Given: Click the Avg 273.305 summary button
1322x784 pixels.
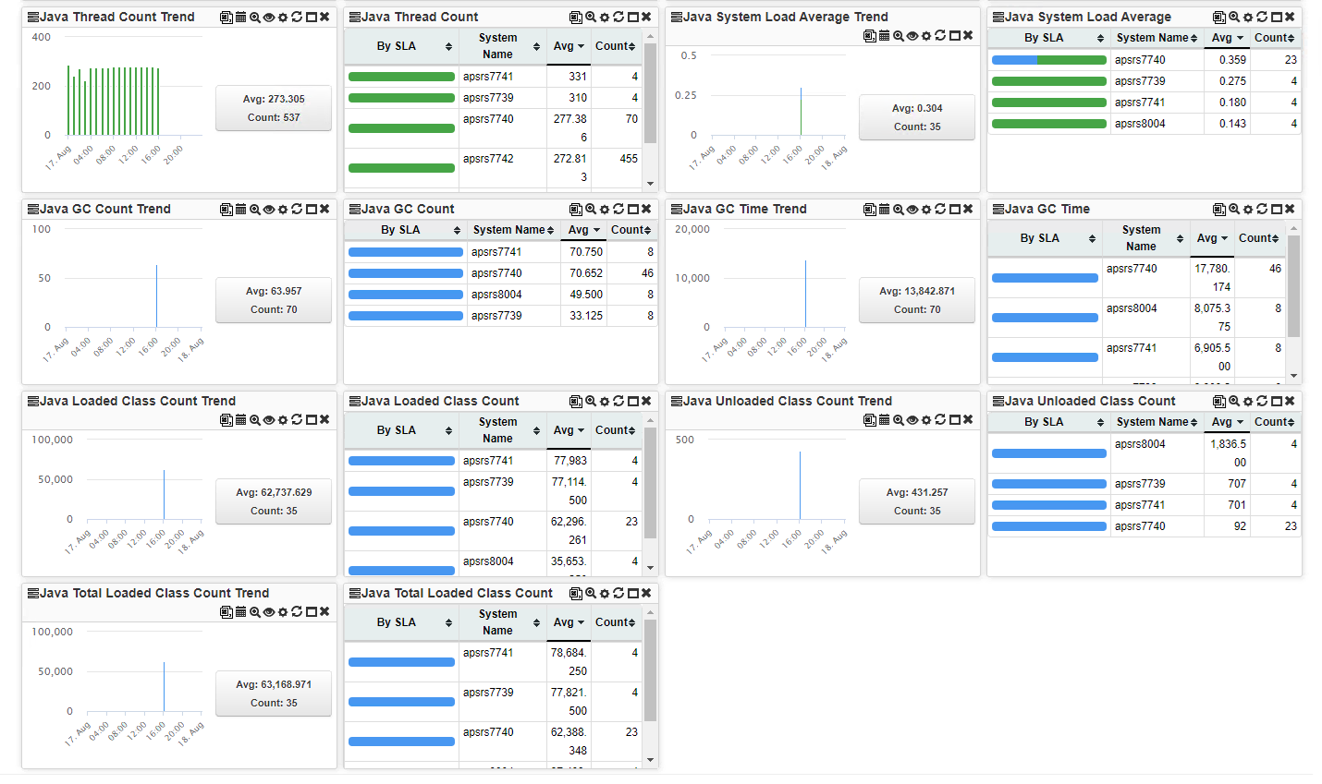Looking at the screenshot, I should click(x=274, y=108).
